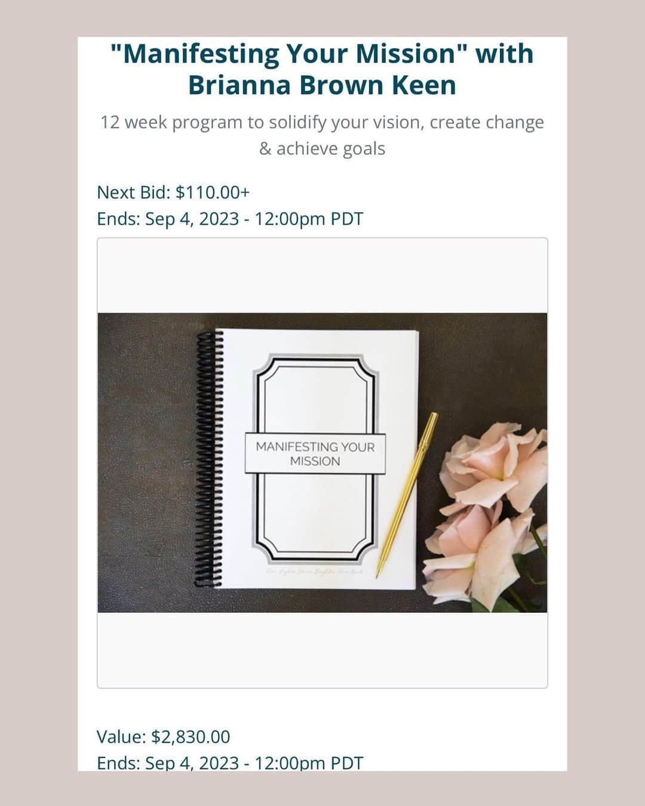
Task: Click the blank area above photo inside image box
Action: 322,276
